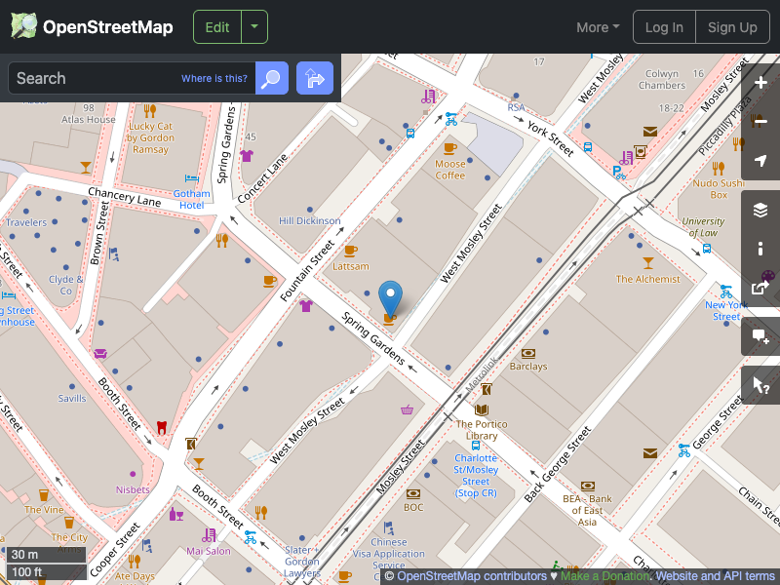Click the Sign Up button
The width and height of the screenshot is (780, 585).
point(732,26)
